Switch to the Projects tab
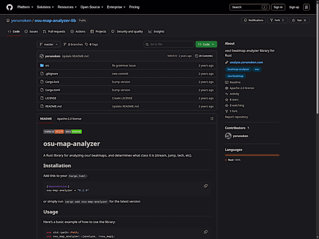The width and height of the screenshot is (319, 239). [x=98, y=31]
